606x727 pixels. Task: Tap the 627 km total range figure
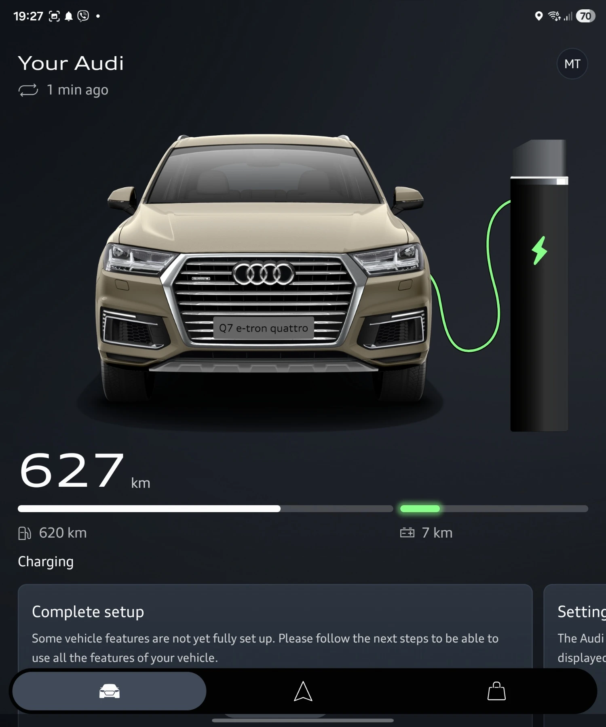(84, 471)
